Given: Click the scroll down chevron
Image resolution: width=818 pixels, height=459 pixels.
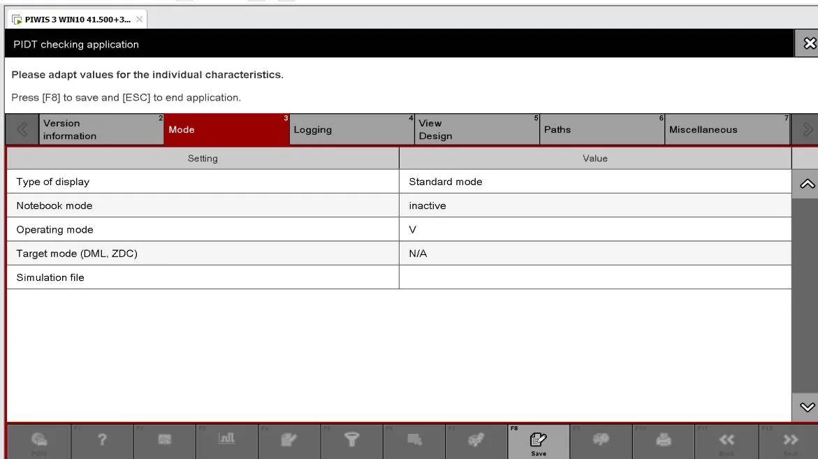Looking at the screenshot, I should point(807,407).
